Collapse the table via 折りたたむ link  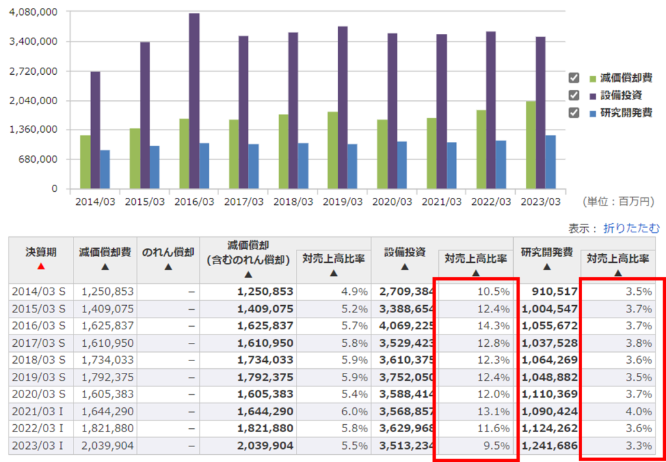[x=631, y=228]
